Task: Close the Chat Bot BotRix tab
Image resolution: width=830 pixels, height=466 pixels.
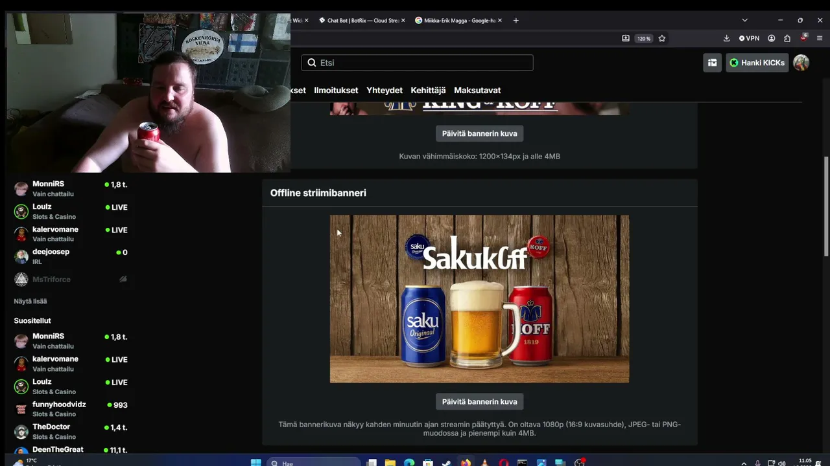Action: (403, 21)
